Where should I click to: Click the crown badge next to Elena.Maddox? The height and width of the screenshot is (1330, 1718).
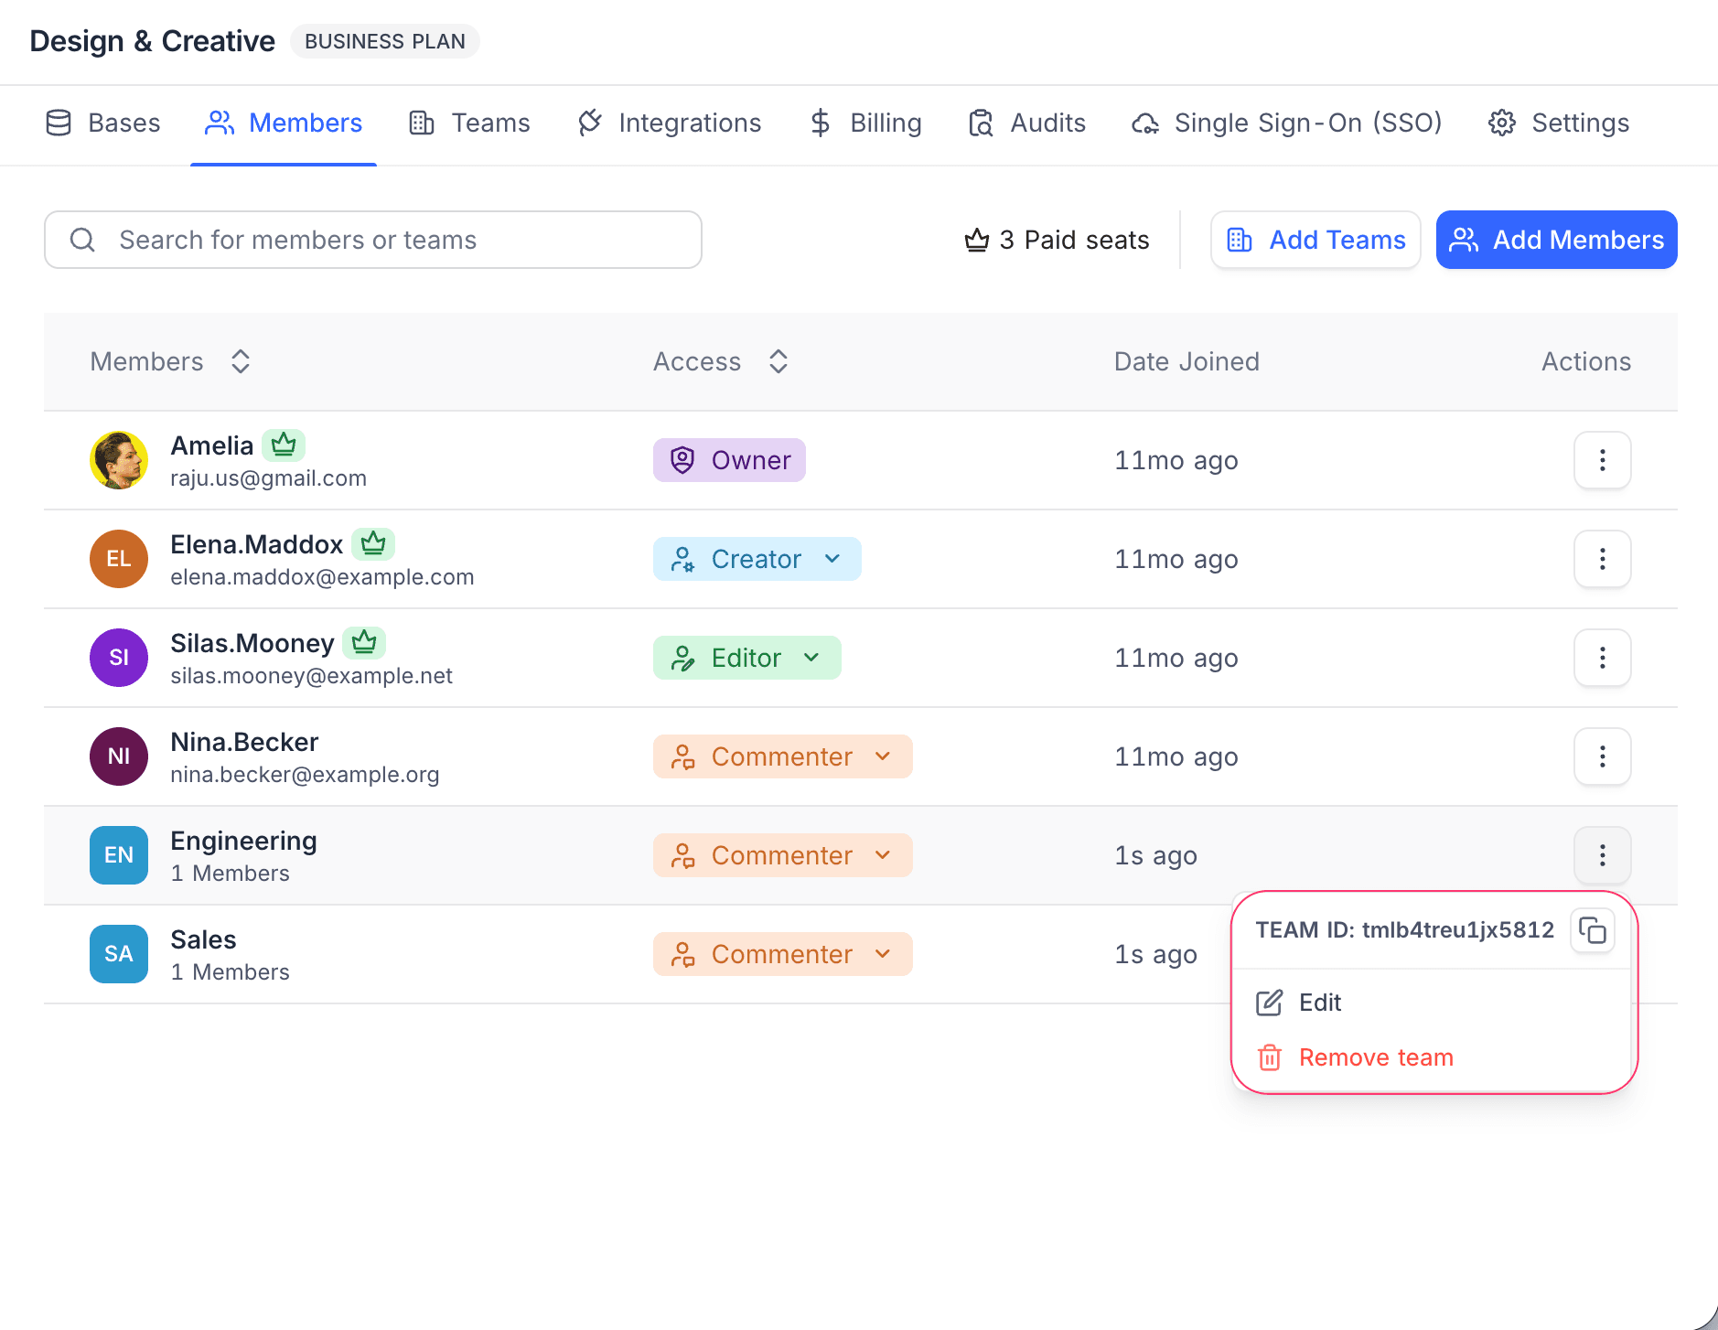(x=373, y=544)
